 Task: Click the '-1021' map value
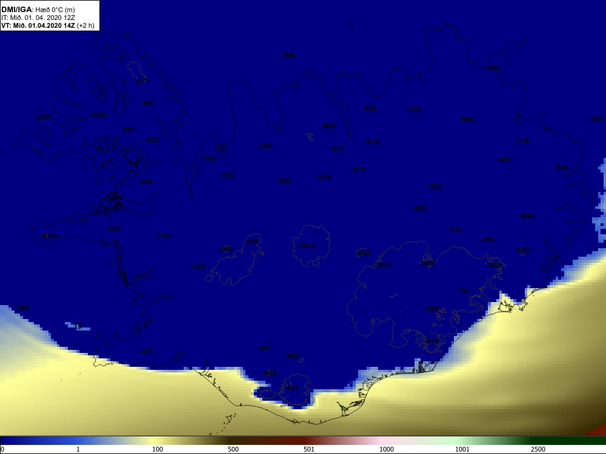[x=383, y=265]
